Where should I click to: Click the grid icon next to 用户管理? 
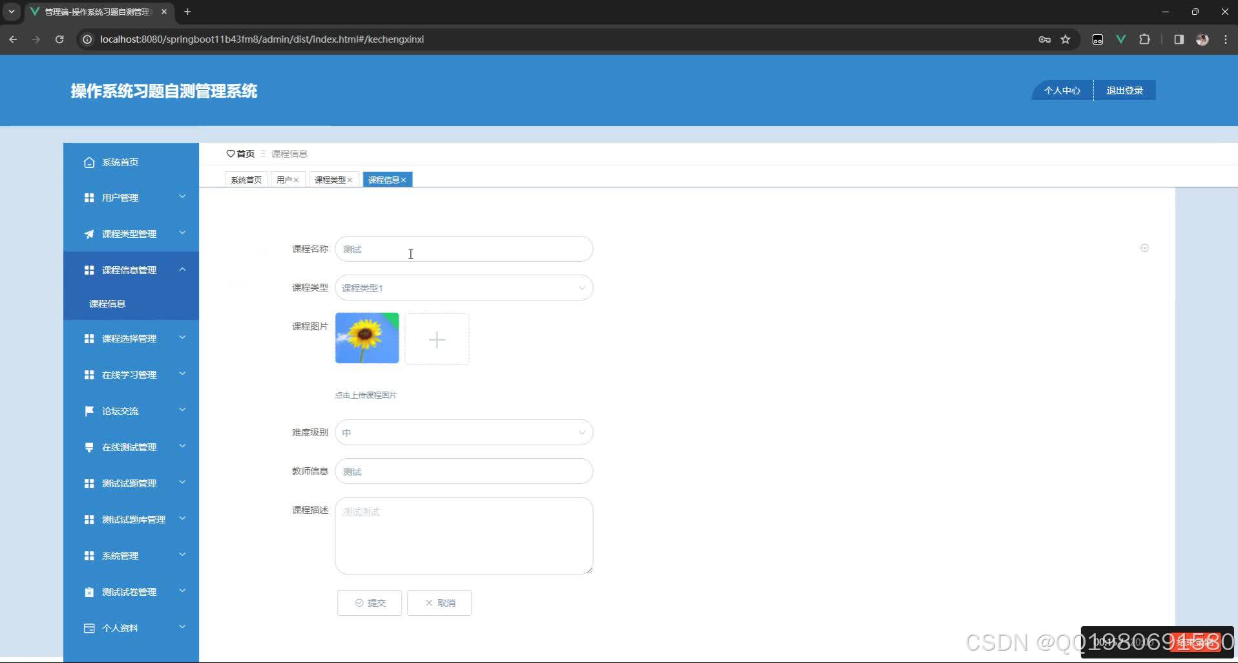click(89, 198)
